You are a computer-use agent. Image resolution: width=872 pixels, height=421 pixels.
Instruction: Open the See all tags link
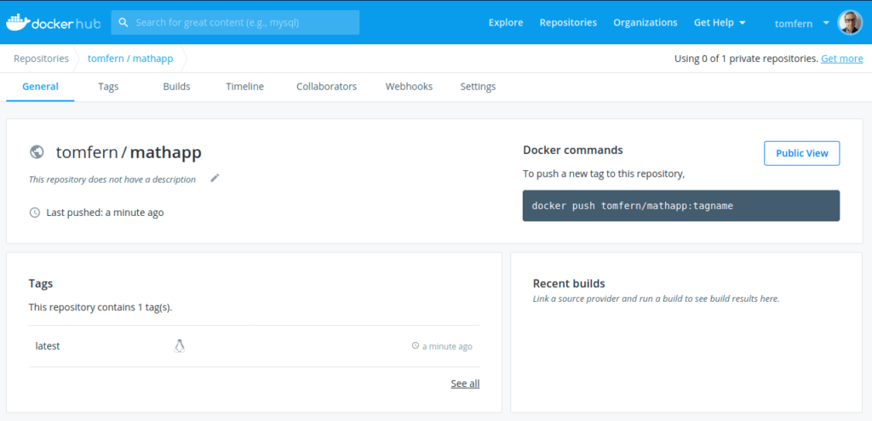(465, 384)
